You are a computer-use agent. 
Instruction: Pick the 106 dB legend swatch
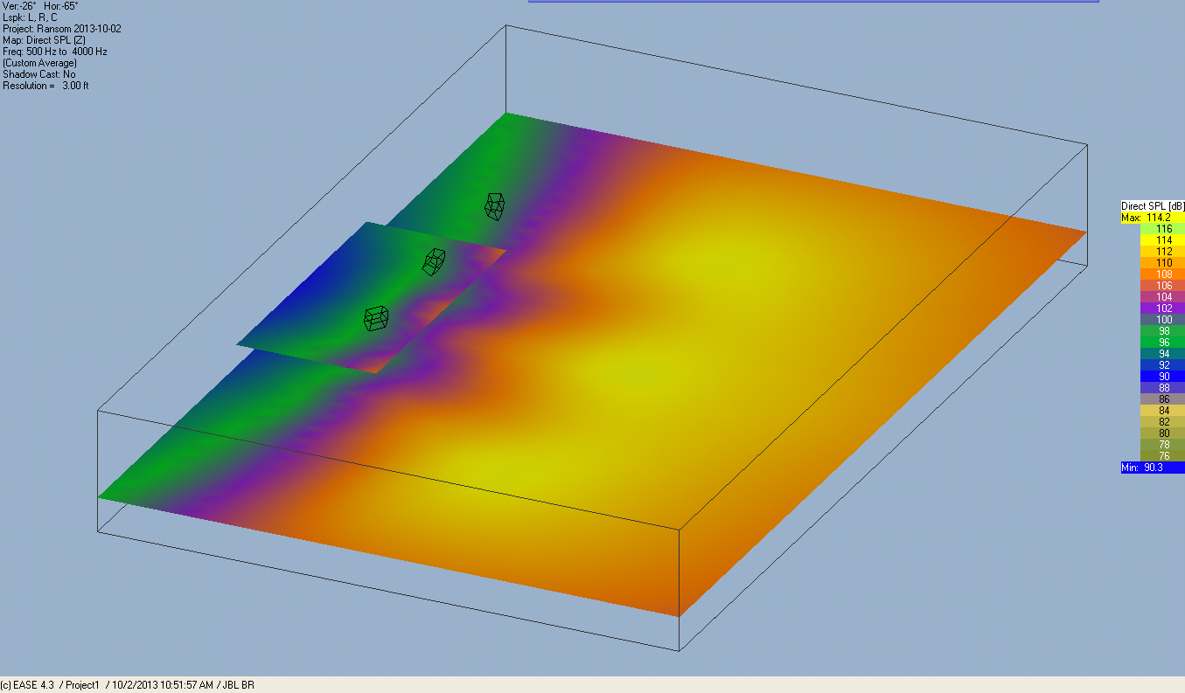1163,285
